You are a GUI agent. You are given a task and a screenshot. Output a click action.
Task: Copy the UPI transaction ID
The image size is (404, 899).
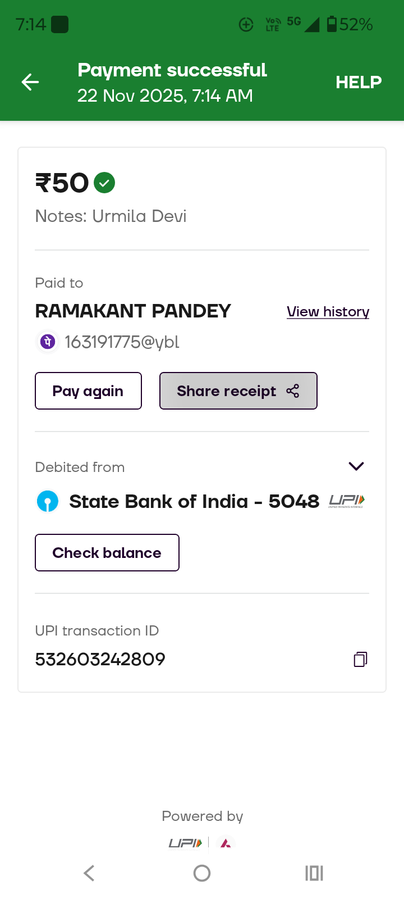(360, 659)
